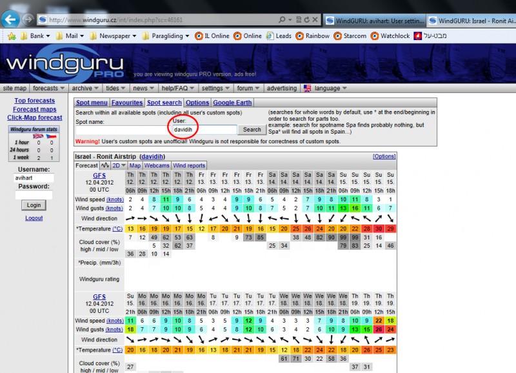Click the [Options] link in forecast header
This screenshot has width=516, height=373.
click(x=384, y=156)
